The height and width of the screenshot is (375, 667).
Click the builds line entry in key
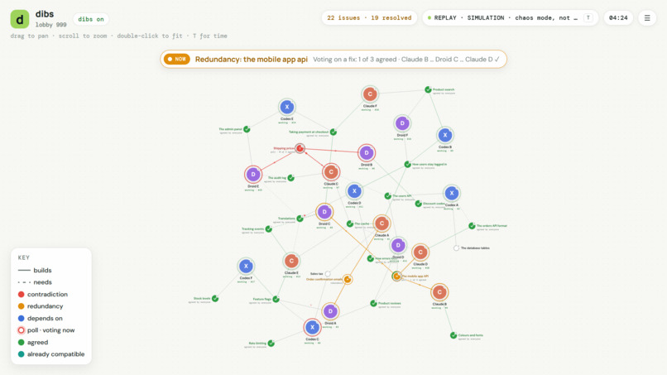35,271
